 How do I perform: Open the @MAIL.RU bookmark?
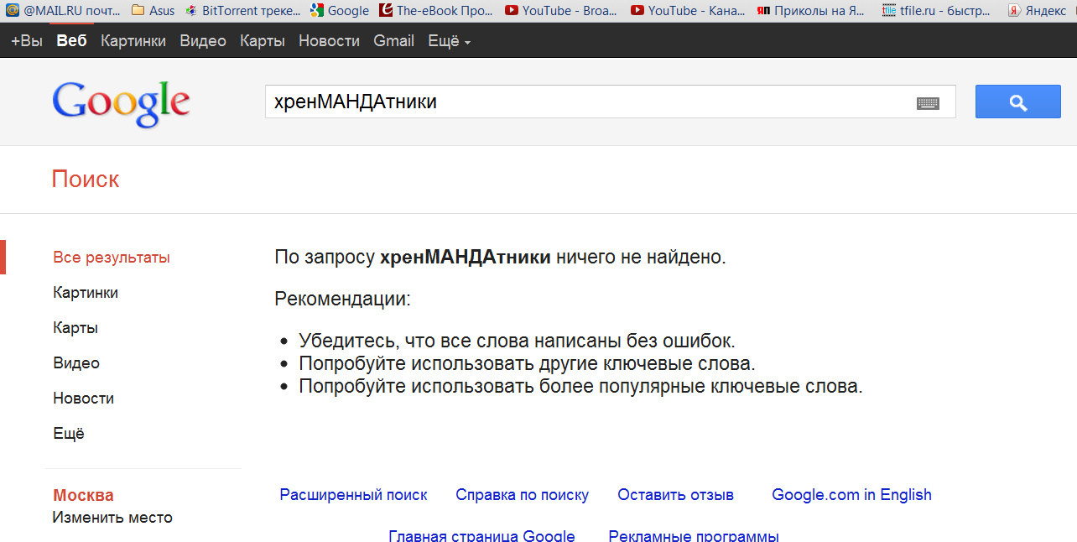click(x=64, y=11)
